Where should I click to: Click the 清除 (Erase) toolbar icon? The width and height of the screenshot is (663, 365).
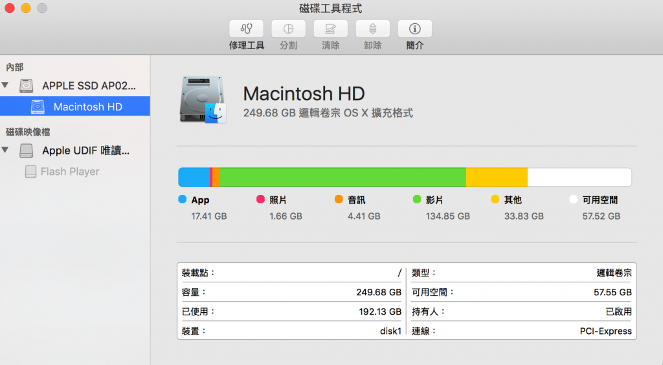click(x=330, y=29)
